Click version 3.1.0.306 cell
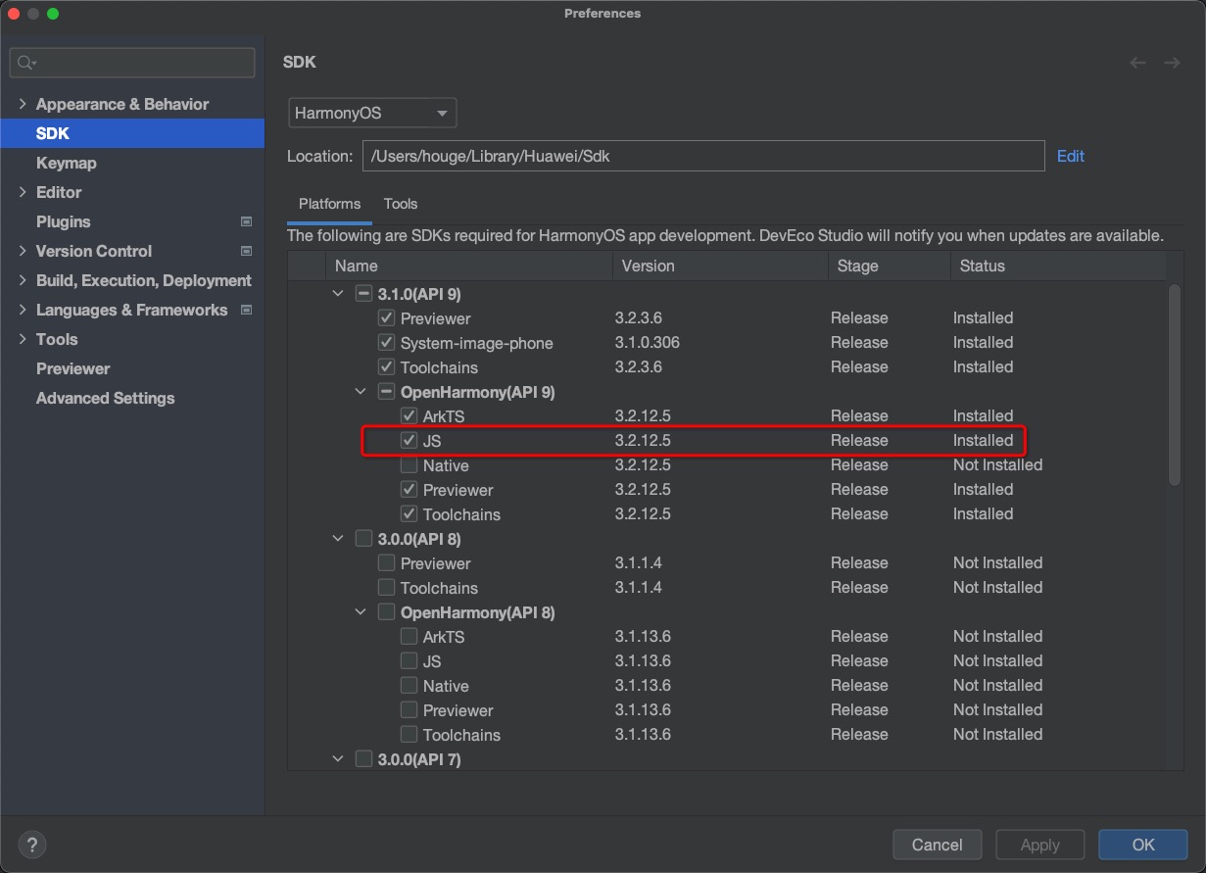The width and height of the screenshot is (1206, 873). [648, 343]
